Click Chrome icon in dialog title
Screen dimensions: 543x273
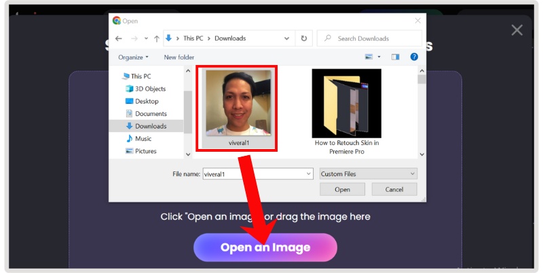coord(116,21)
